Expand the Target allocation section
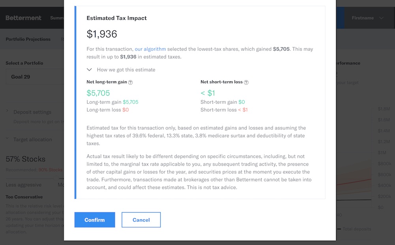 click(32, 140)
